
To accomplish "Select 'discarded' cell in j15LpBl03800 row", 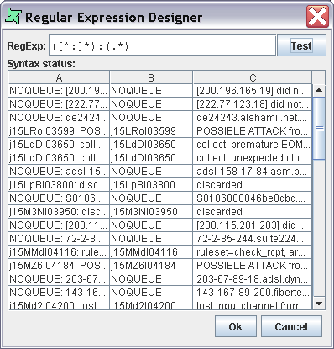I will pyautogui.click(x=253, y=185).
